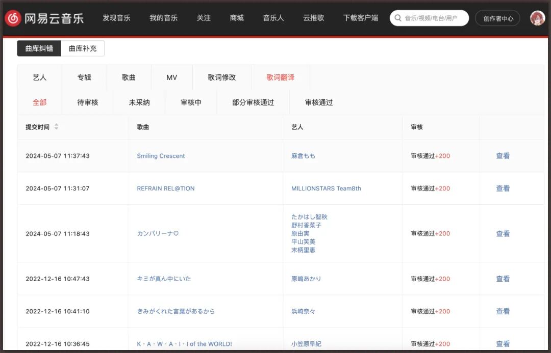Switch to the 曲库纠错 tab
Viewport: 551px width, 353px height.
(x=39, y=48)
